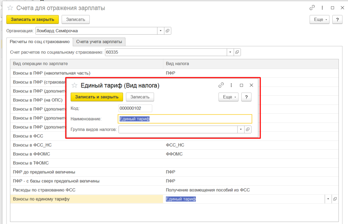348x224 pixels.
Task: Open the Еще menu in the Единый тариф dialog
Action: (x=228, y=97)
